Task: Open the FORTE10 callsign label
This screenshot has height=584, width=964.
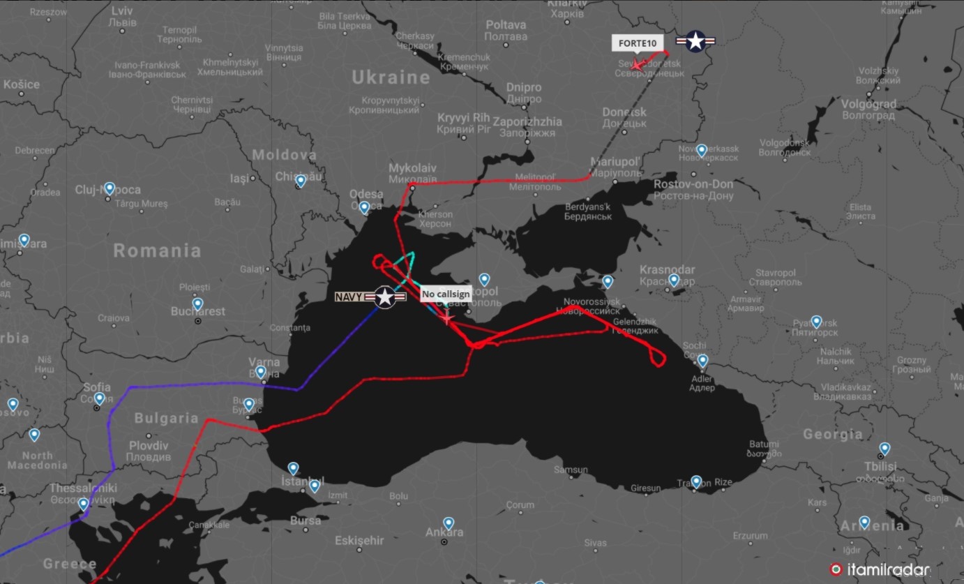Action: click(637, 43)
